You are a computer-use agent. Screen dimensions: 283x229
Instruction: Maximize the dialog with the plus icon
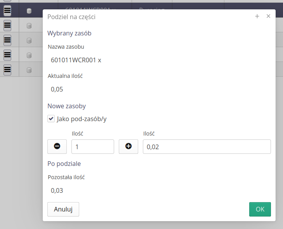(x=257, y=16)
